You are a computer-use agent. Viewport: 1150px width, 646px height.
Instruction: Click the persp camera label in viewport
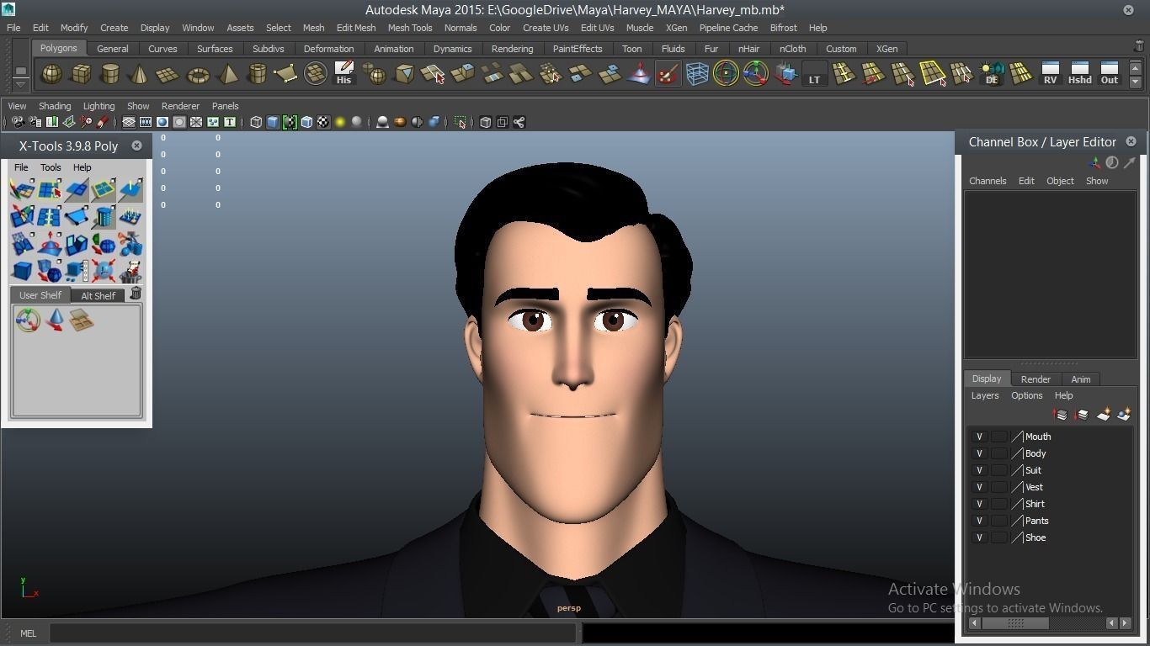pyautogui.click(x=569, y=608)
